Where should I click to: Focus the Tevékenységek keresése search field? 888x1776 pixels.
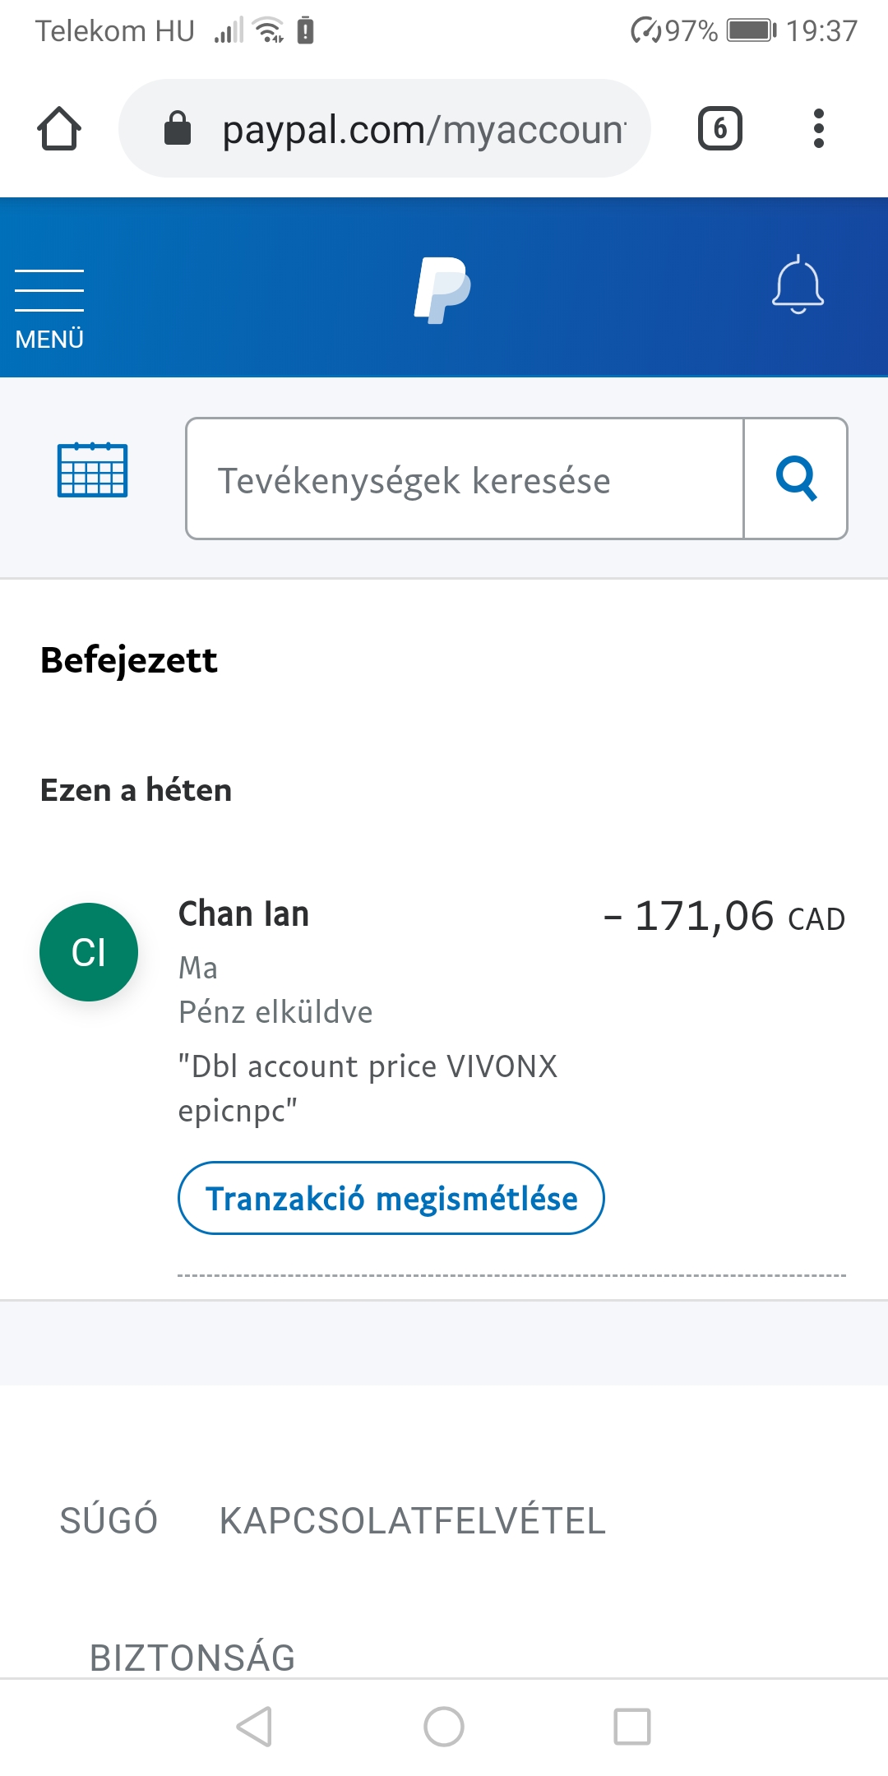[465, 479]
